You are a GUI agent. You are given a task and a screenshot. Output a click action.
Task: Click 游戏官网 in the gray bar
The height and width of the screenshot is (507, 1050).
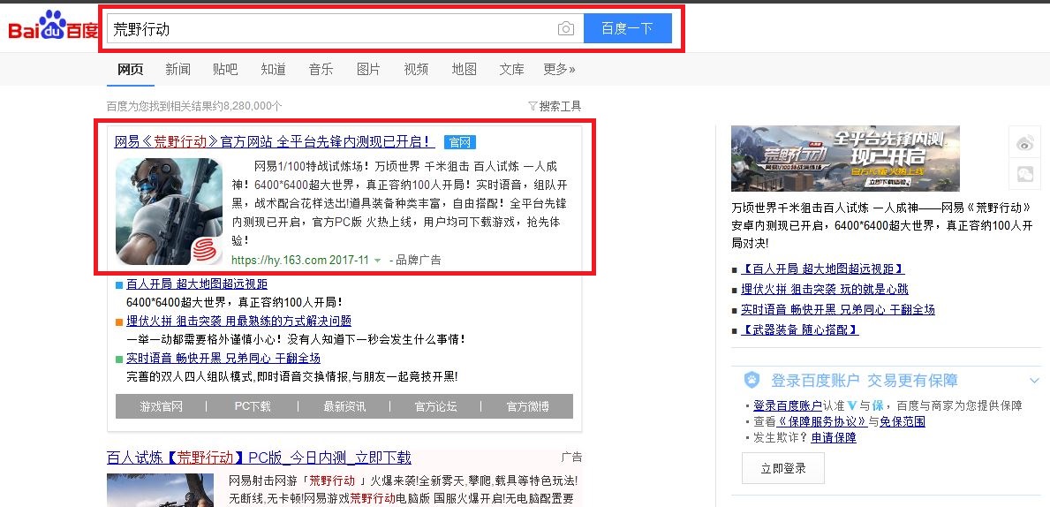click(x=161, y=406)
